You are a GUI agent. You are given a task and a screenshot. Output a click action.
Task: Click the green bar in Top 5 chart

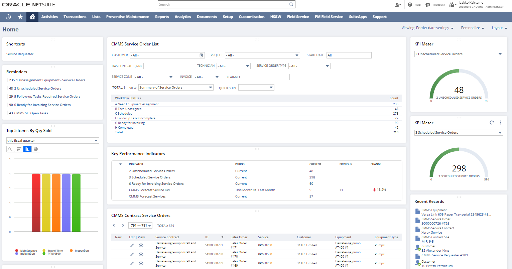[x=77, y=203]
